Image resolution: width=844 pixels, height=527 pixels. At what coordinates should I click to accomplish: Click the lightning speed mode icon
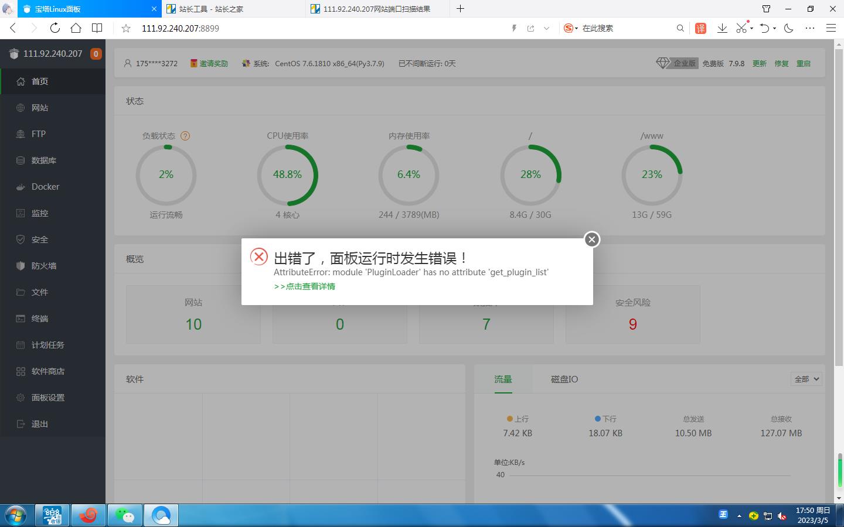514,28
